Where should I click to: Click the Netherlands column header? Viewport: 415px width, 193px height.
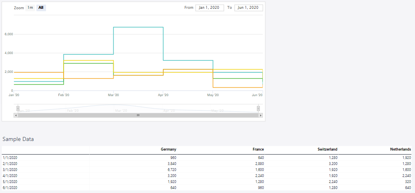click(x=400, y=149)
